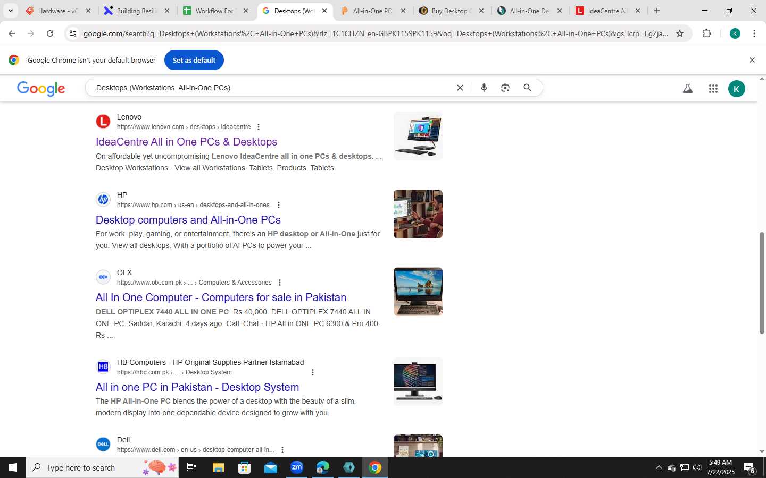Click the Google search input field
Viewport: 766px width, 478px height.
coord(271,88)
